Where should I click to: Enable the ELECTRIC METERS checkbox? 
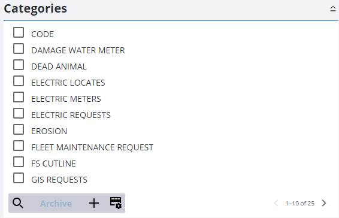click(19, 97)
